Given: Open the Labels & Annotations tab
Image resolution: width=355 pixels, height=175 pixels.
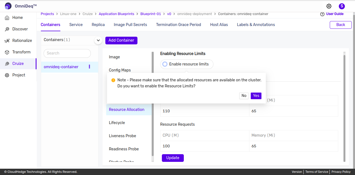Looking at the screenshot, I should [x=256, y=25].
